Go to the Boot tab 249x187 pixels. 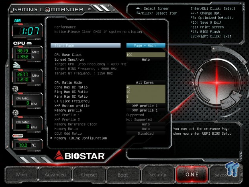pyautogui.click(x=123, y=175)
